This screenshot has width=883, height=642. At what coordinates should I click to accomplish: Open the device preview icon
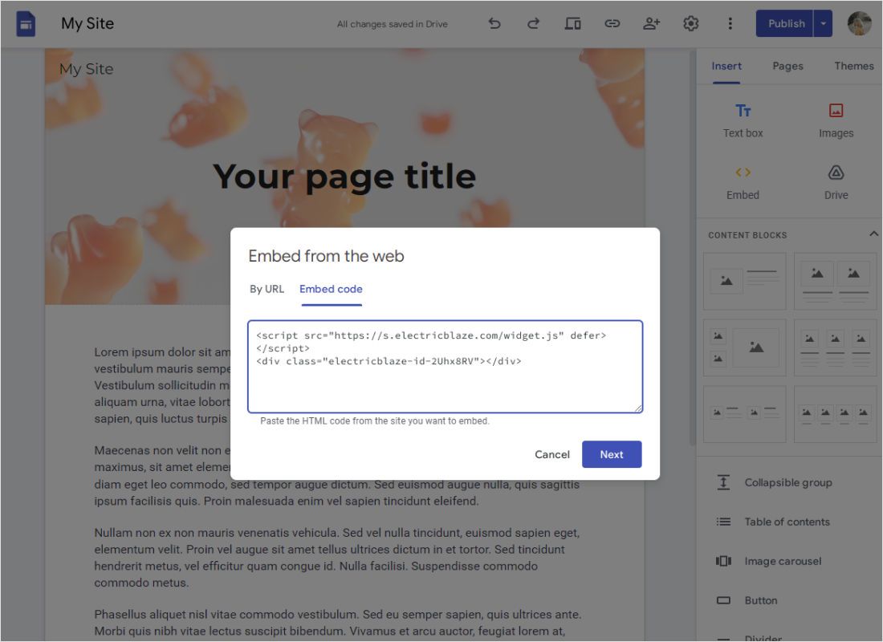[x=572, y=23]
